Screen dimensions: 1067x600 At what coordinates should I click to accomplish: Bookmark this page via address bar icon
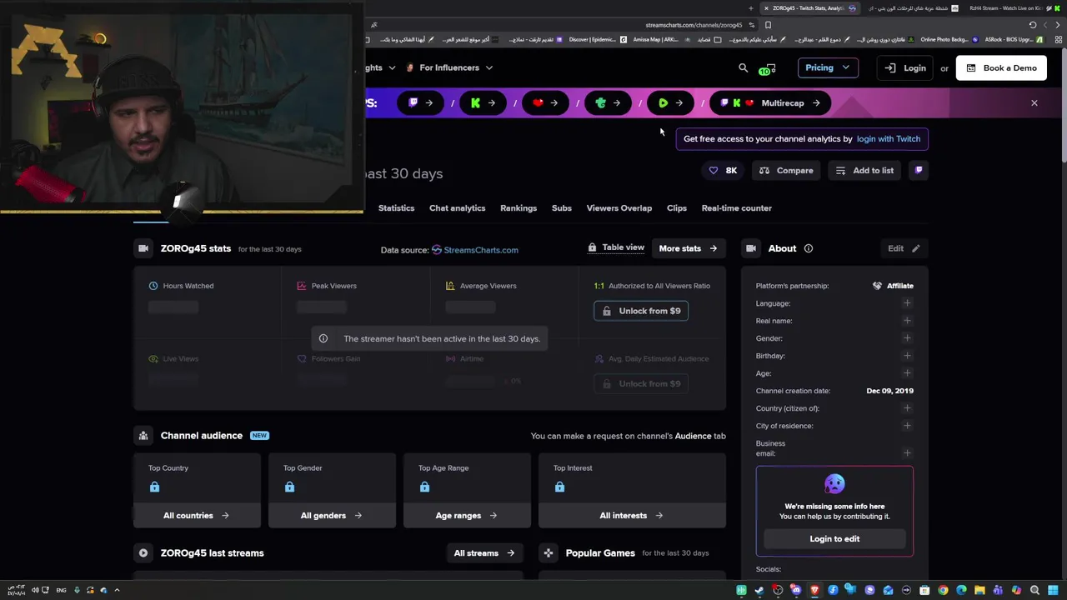click(x=768, y=25)
